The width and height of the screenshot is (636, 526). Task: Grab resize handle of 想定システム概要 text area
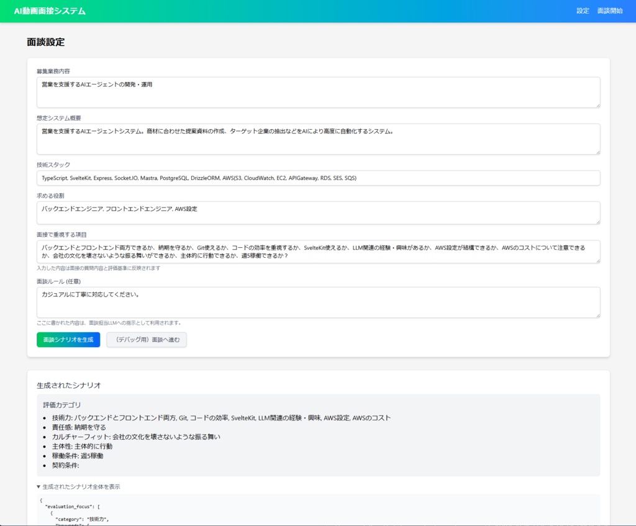(x=597, y=152)
